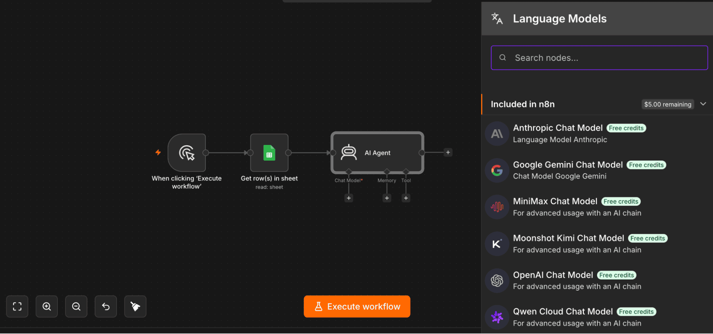This screenshot has height=334, width=713.
Task: Click the read: sheet subtitle
Action: point(269,187)
